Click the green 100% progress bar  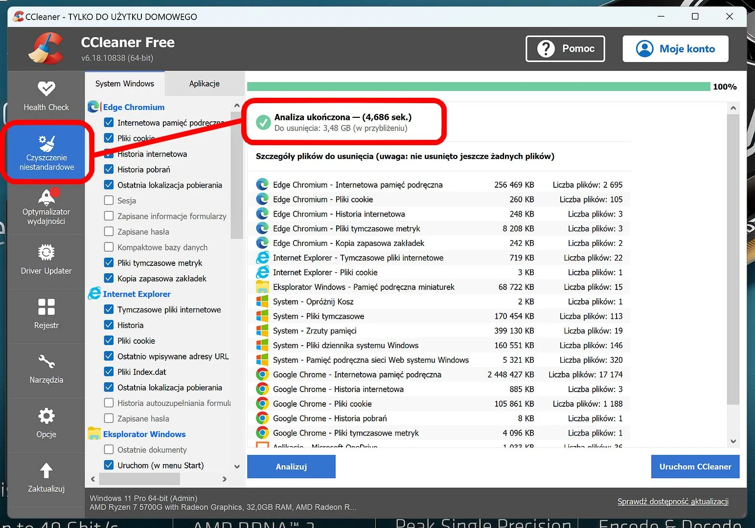pos(479,87)
